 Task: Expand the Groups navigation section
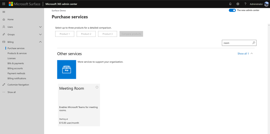pos(41,34)
